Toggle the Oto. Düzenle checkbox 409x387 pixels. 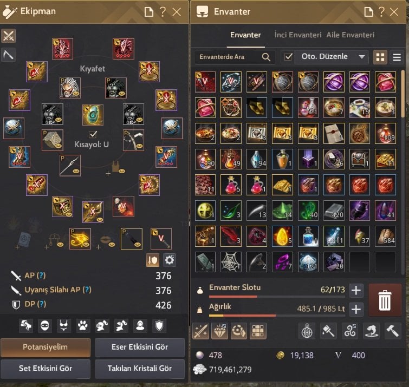(x=288, y=57)
